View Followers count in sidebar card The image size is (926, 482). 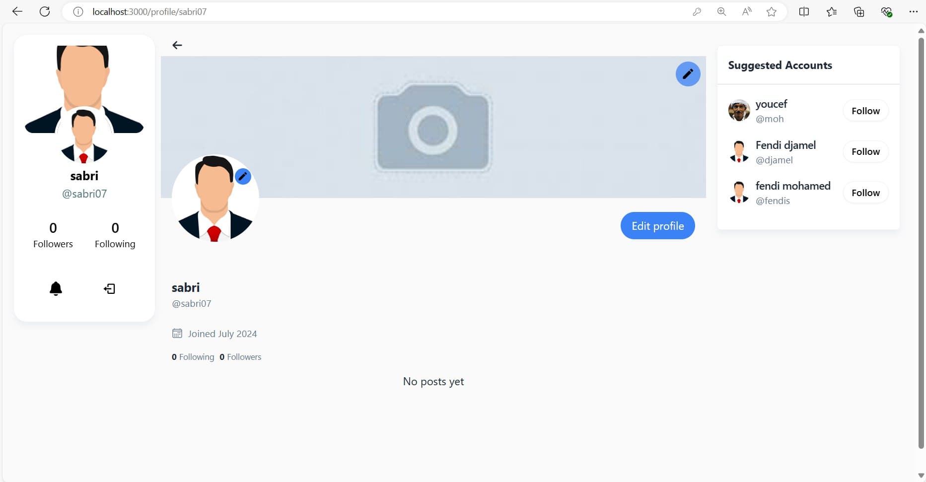tap(53, 235)
